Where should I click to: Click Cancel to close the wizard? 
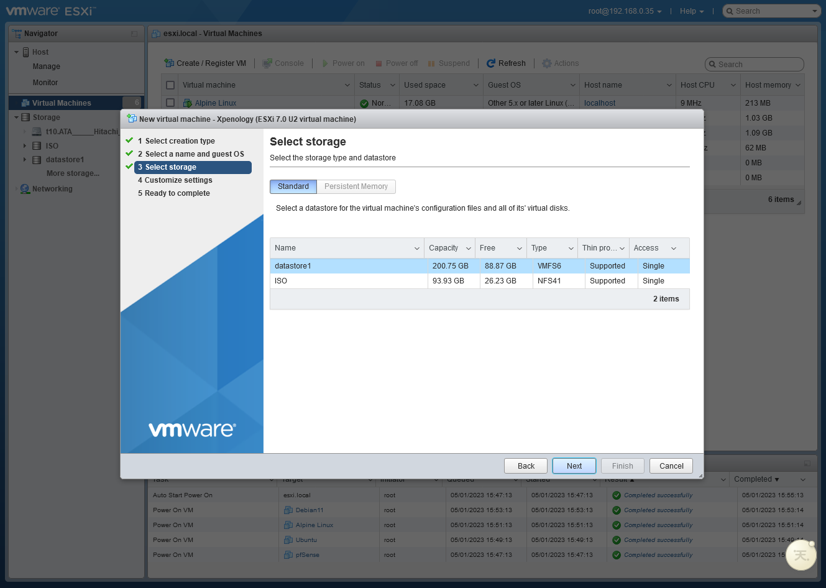point(671,466)
